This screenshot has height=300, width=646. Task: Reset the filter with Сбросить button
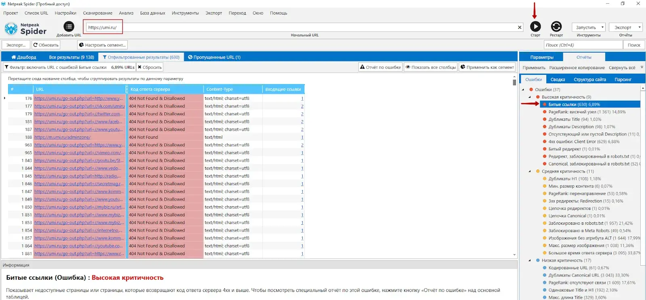(150, 67)
